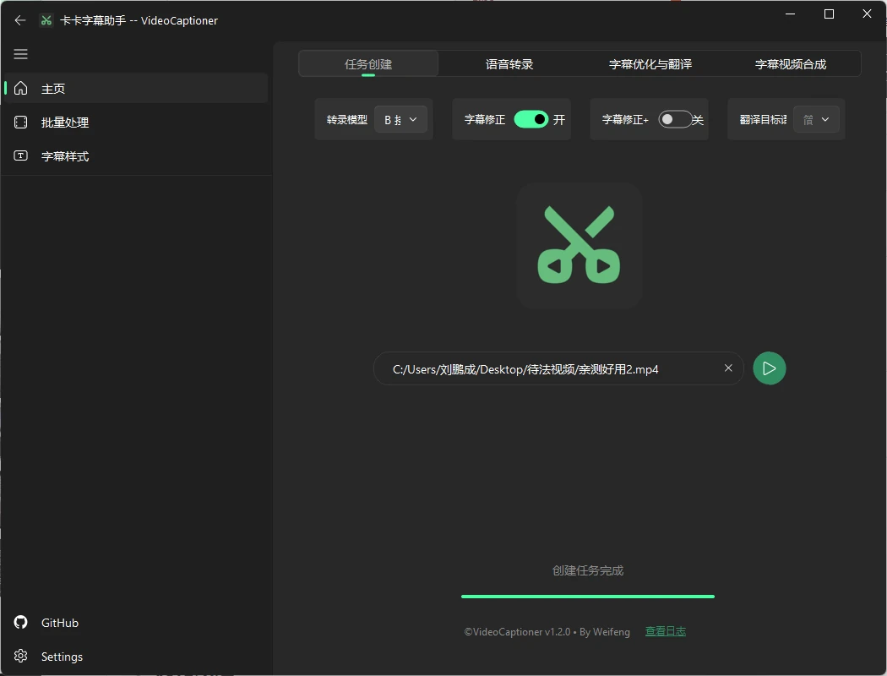Disable the 字幕修正 toggle switch

531,120
